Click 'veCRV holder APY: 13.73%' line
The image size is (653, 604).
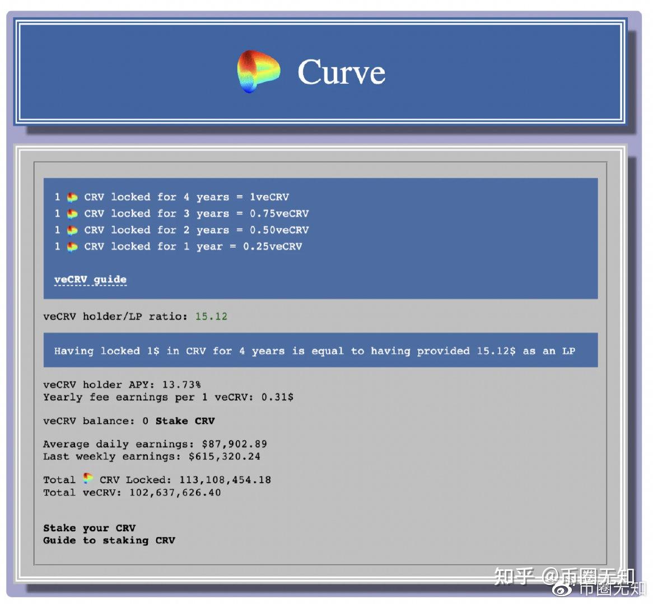click(122, 384)
